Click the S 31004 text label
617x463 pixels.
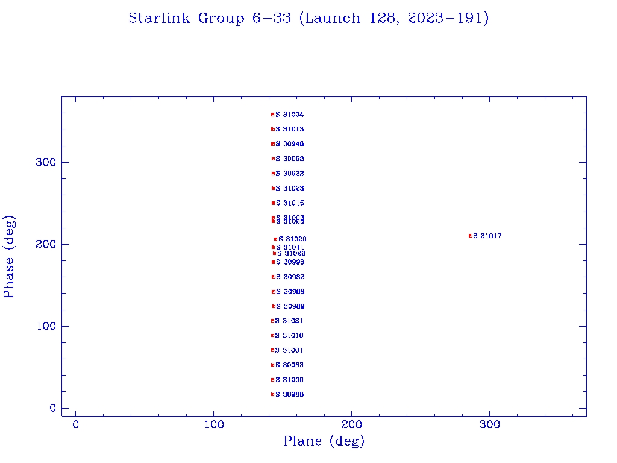click(x=290, y=115)
